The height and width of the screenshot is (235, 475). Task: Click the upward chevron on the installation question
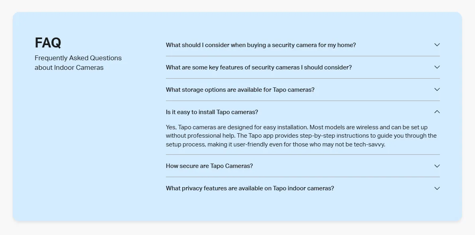click(437, 112)
